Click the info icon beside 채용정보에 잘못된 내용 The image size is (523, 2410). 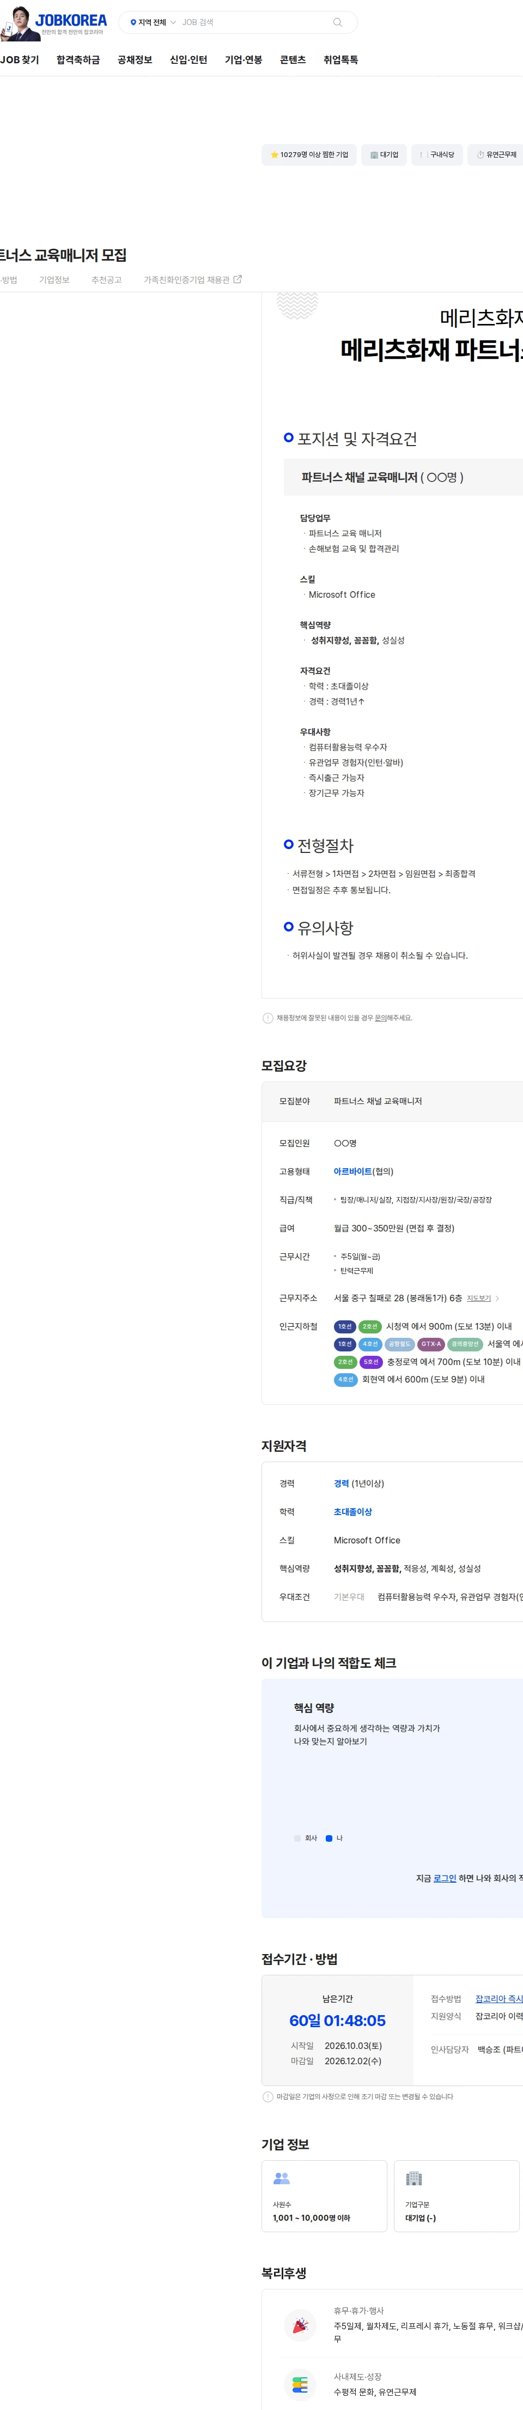(268, 1018)
